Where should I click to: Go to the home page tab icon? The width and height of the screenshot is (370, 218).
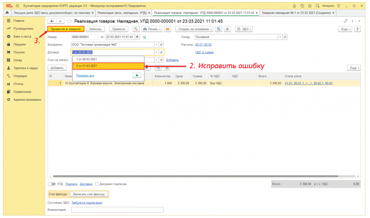click(x=7, y=13)
